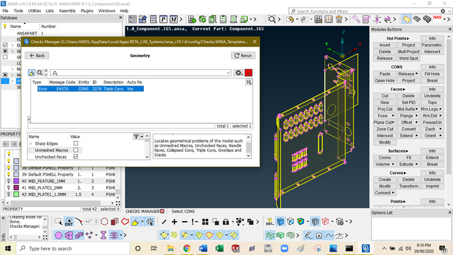Open Excel from the taskbar
This screenshot has height=255, width=453.
pyautogui.click(x=220, y=248)
